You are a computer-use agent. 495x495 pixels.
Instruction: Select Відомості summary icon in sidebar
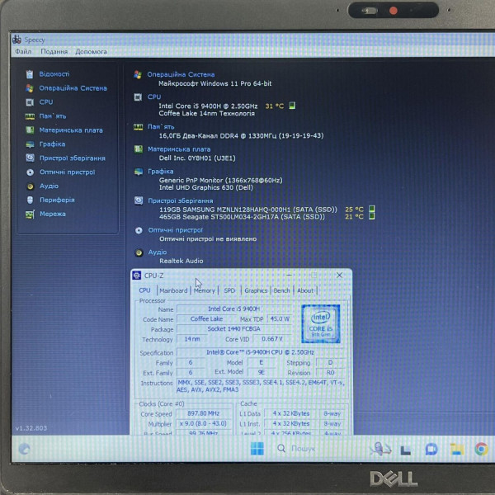pos(30,74)
